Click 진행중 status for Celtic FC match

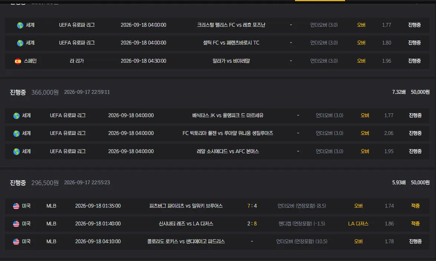(414, 43)
